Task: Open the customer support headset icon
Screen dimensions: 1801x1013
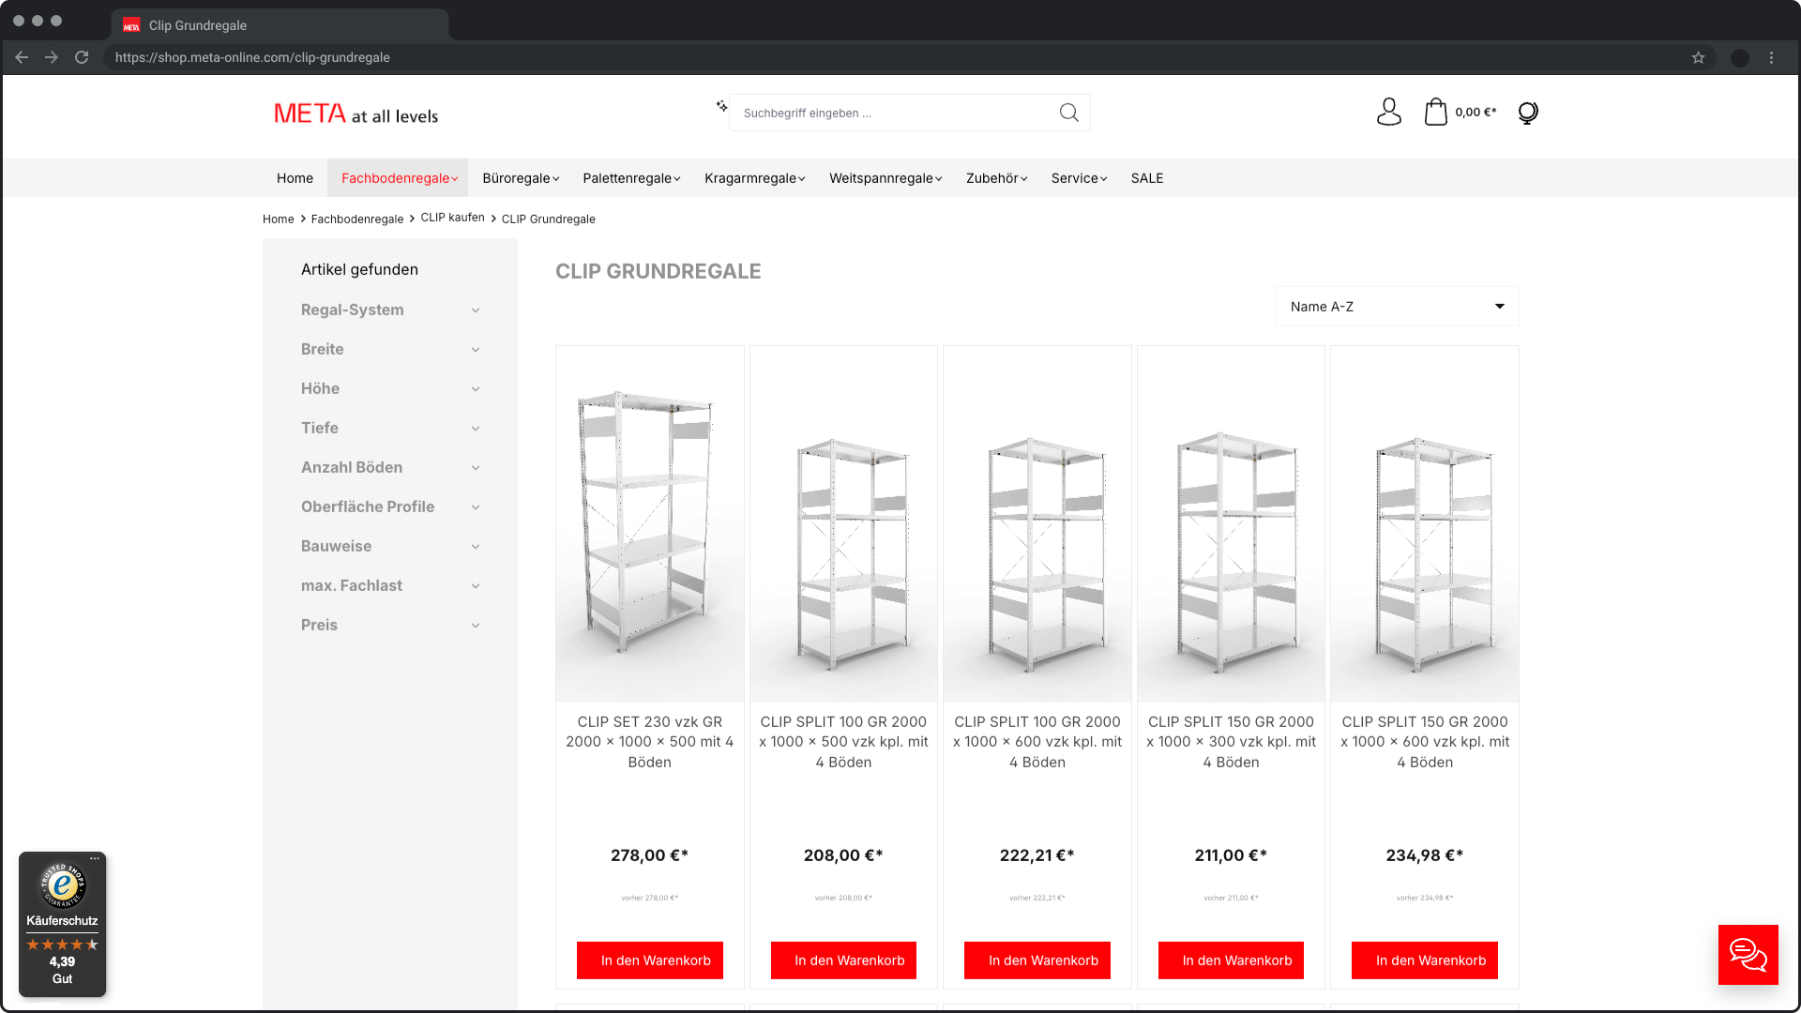Action: pos(1527,112)
